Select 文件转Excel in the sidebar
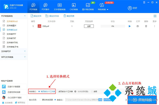Image resolution: width=159 pixels, height=105 pixels. coord(12,30)
